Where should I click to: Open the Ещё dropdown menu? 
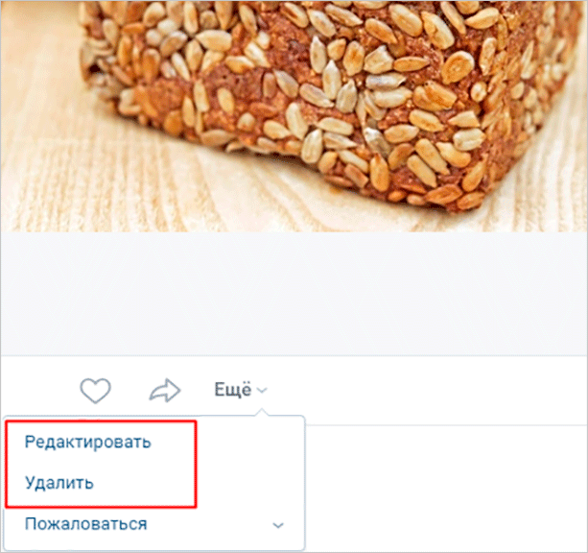click(232, 390)
